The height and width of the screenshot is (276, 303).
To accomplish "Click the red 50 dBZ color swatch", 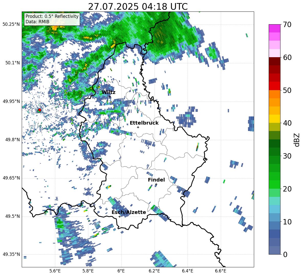I will (274, 86).
